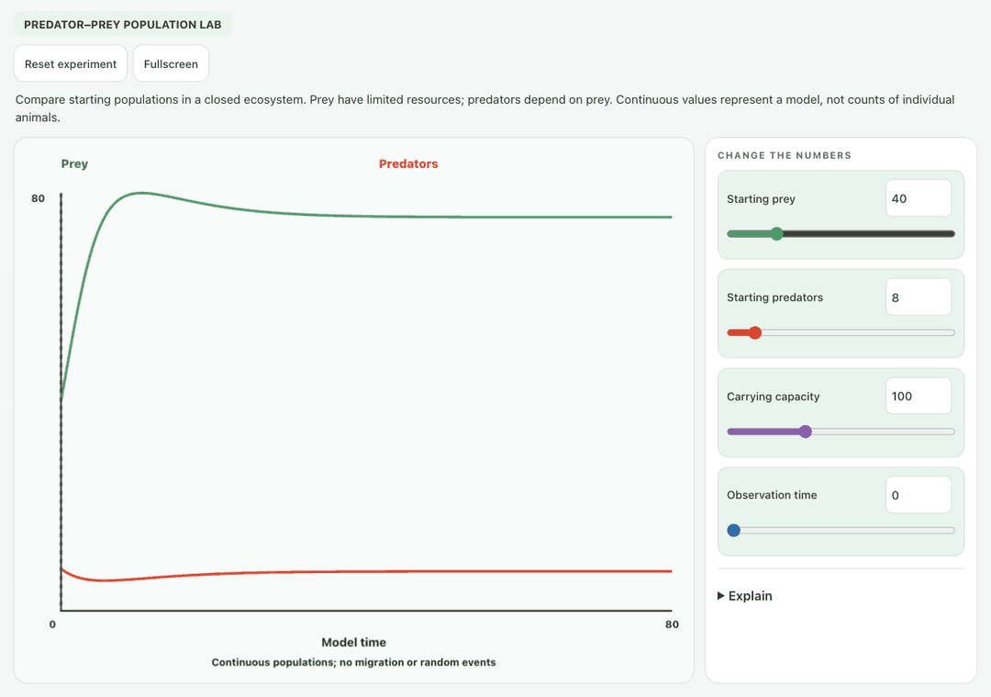The width and height of the screenshot is (991, 697).
Task: Focus the Starting predators number field
Action: [919, 298]
